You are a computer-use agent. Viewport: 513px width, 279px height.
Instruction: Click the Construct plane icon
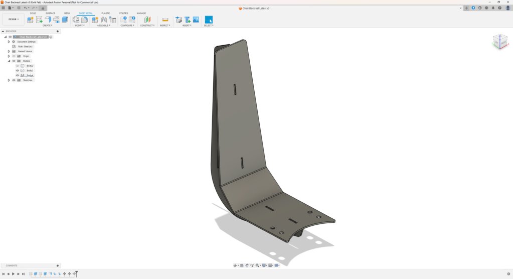147,20
